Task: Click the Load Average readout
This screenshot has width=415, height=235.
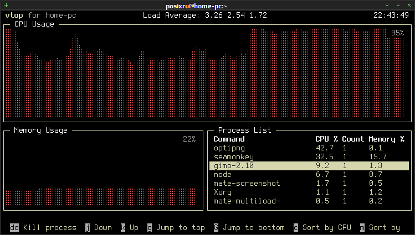Action: [205, 15]
